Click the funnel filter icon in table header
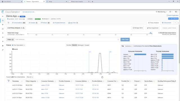Viewport: 180px width, 101px height. point(9,81)
